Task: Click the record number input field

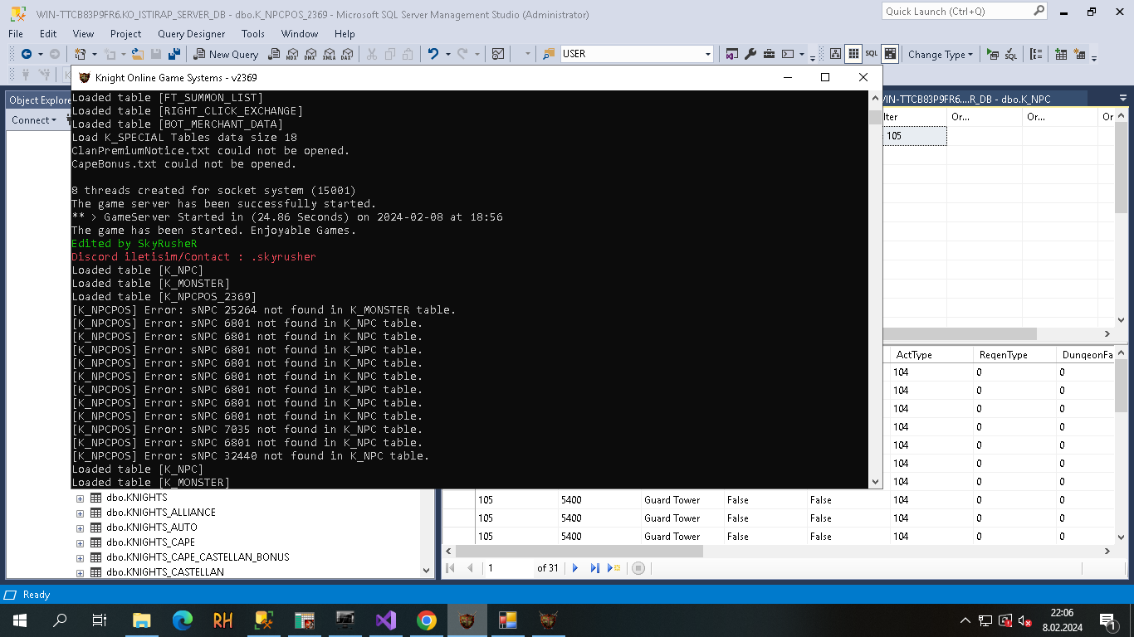Action: 508,568
